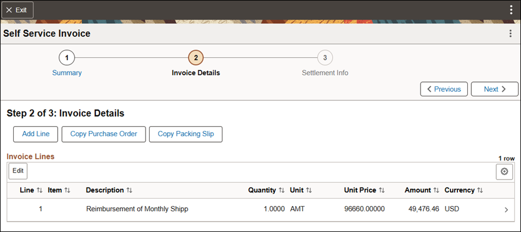Sort by Quantity column arrows
This screenshot has height=232, width=521.
point(281,190)
